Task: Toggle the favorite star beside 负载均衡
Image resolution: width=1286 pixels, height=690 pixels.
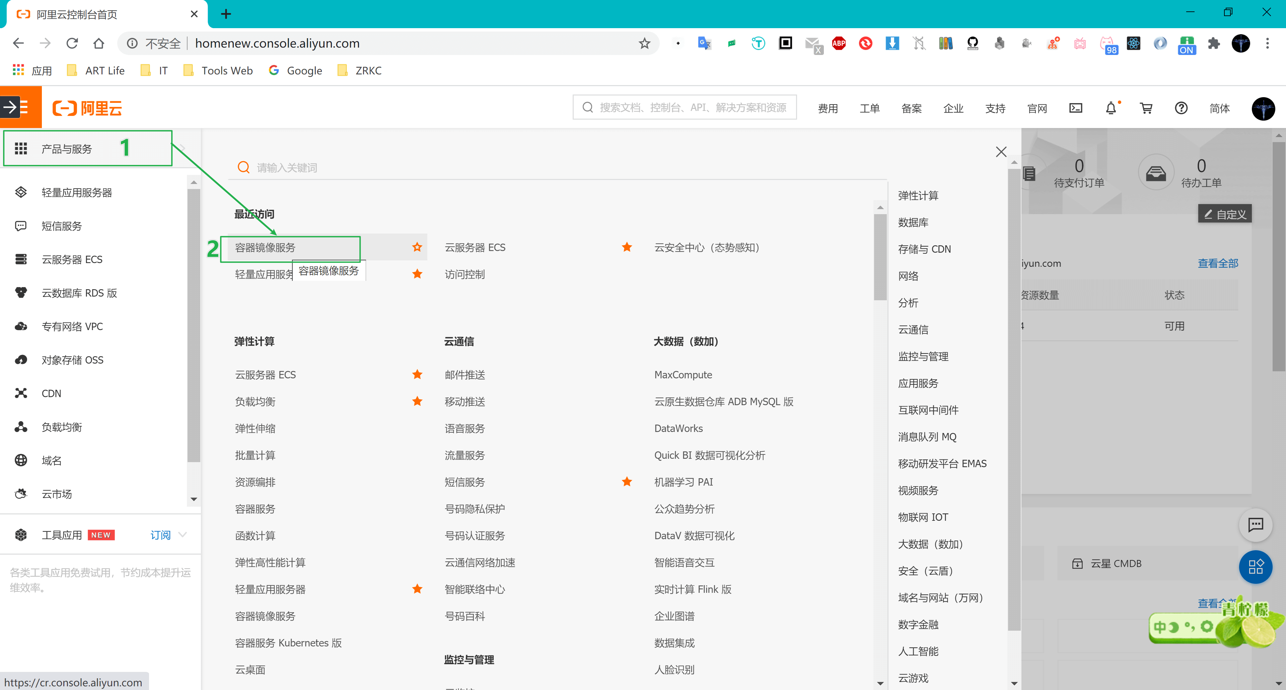Action: coord(417,401)
